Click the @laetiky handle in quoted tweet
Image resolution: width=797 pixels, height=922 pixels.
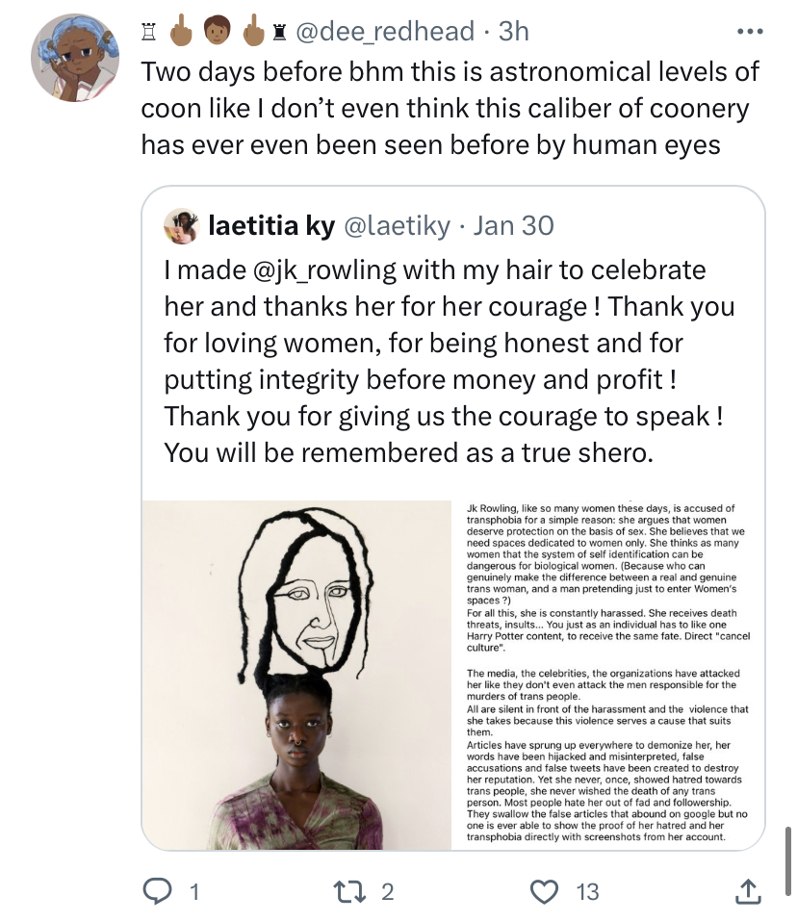pos(397,226)
